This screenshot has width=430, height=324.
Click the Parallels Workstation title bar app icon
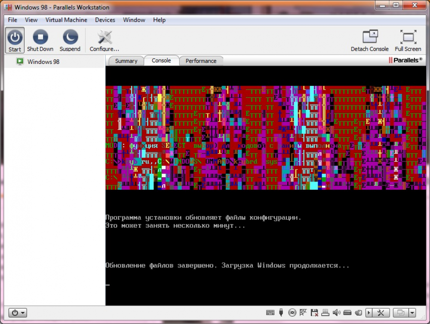coord(9,7)
